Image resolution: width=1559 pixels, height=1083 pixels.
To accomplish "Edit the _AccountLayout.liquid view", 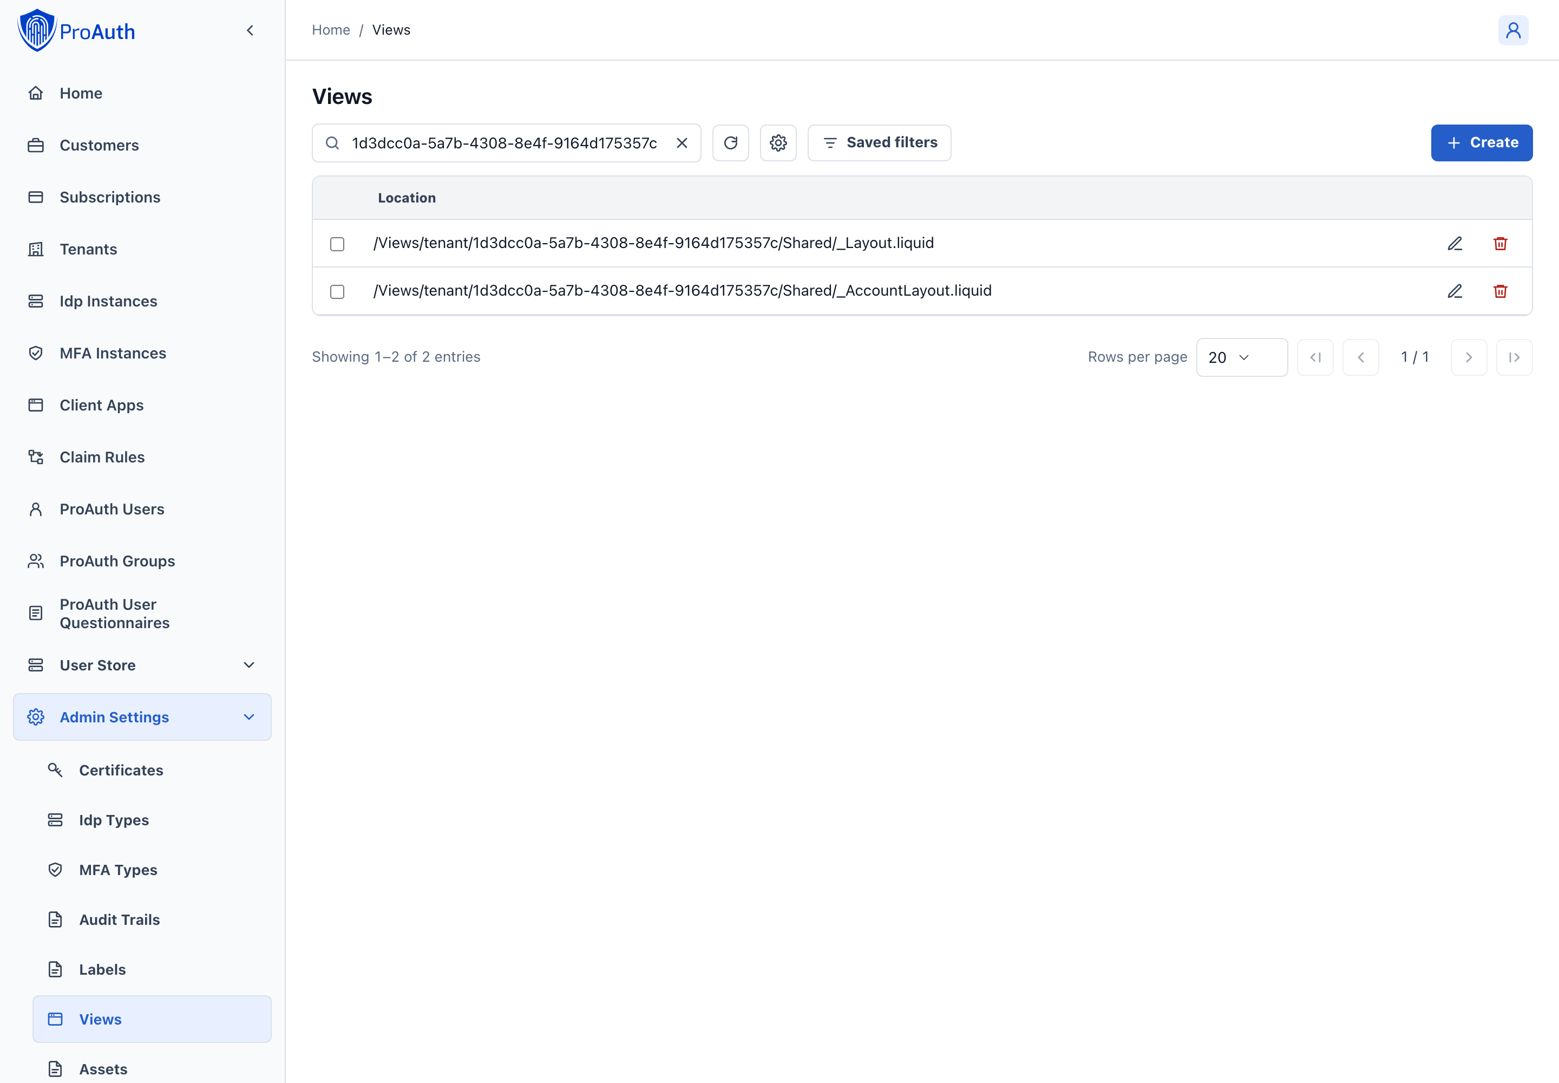I will [x=1455, y=291].
